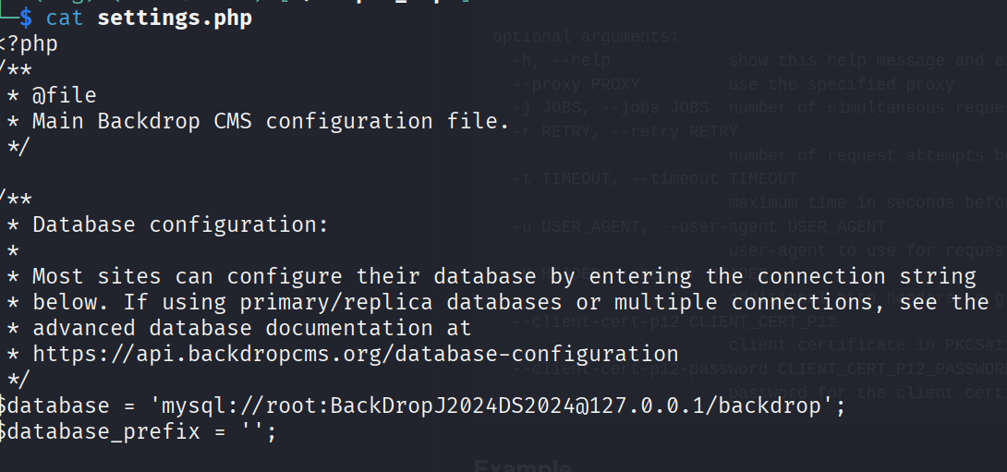Click the settings.php filename in the command
This screenshot has height=472, width=1007.
(174, 18)
